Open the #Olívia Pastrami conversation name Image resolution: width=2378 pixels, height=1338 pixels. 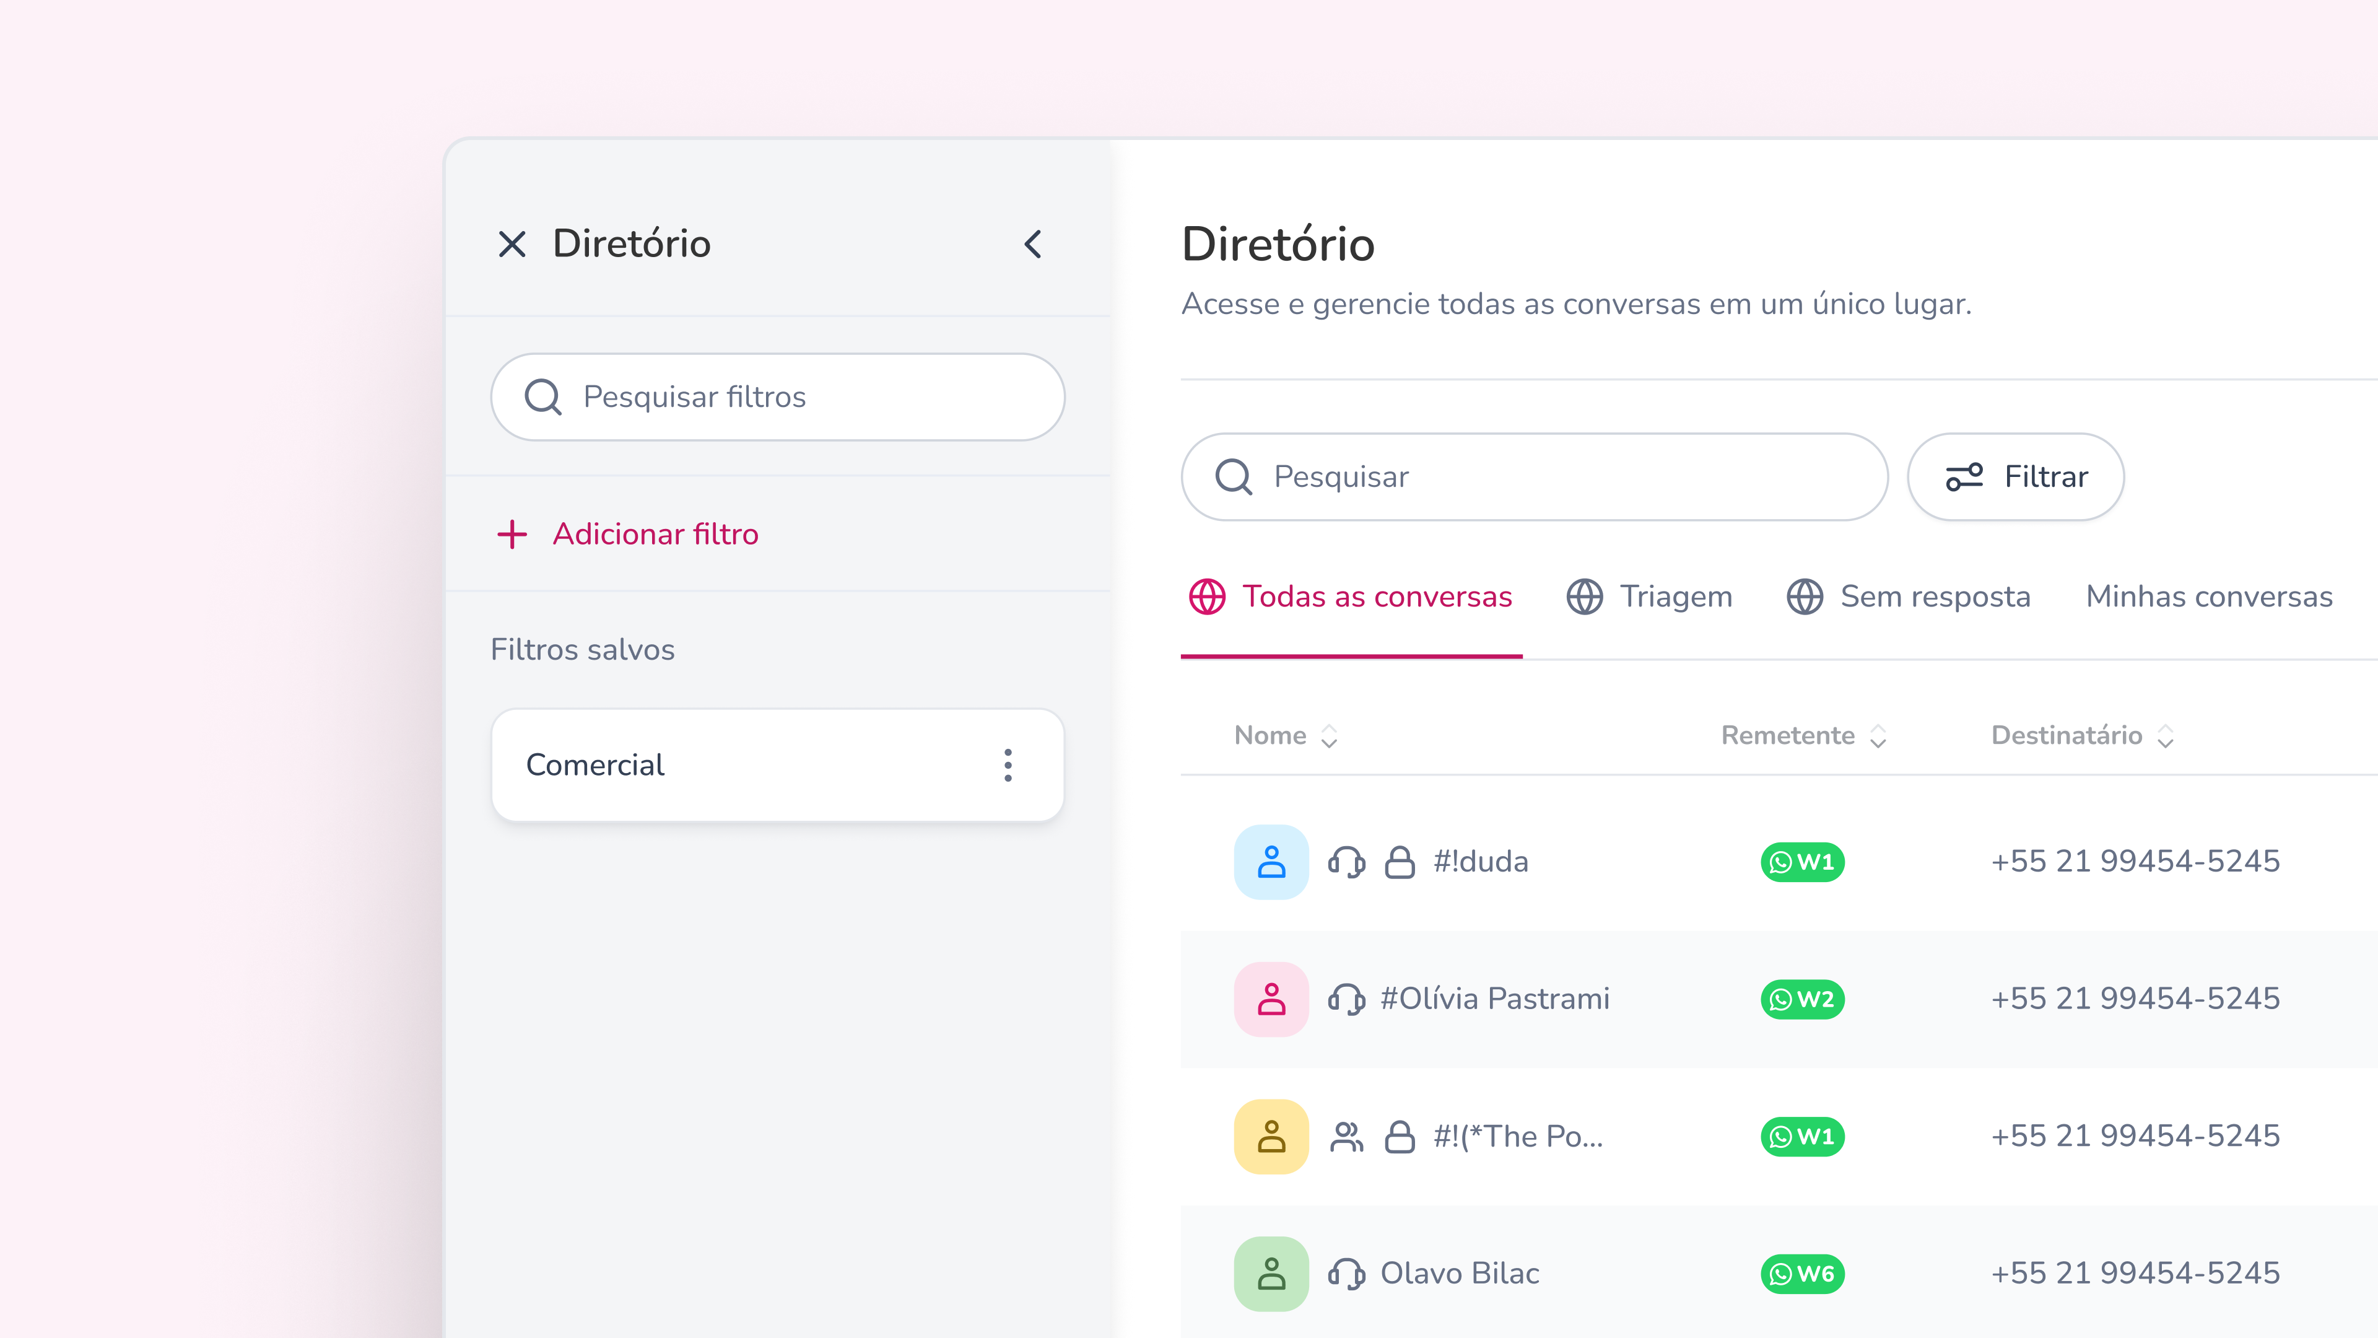[x=1494, y=999]
